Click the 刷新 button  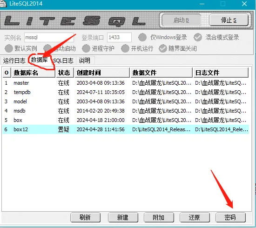85,217
